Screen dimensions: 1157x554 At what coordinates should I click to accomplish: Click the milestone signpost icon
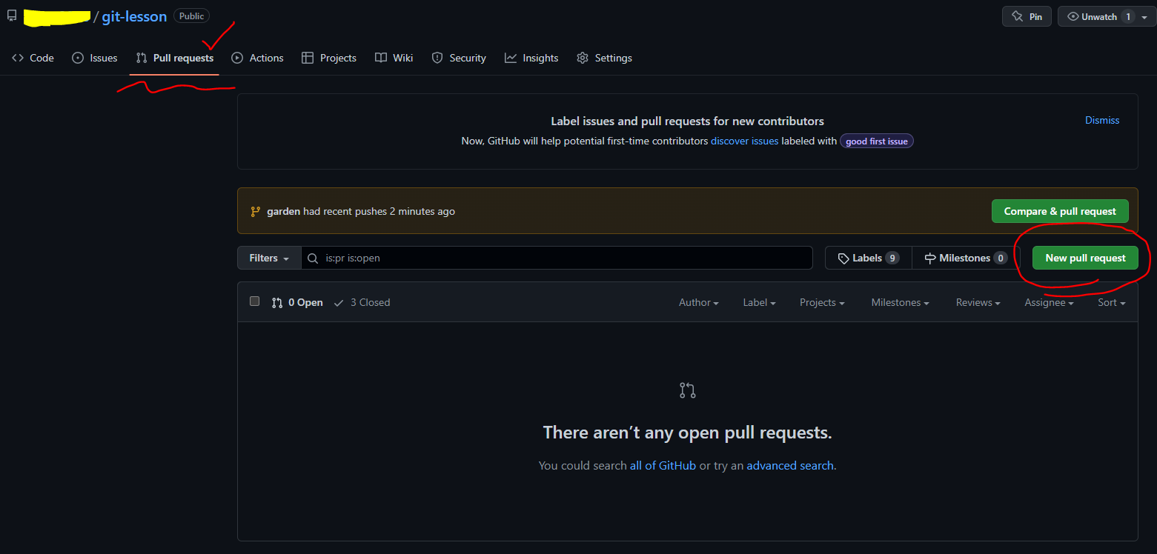coord(930,258)
